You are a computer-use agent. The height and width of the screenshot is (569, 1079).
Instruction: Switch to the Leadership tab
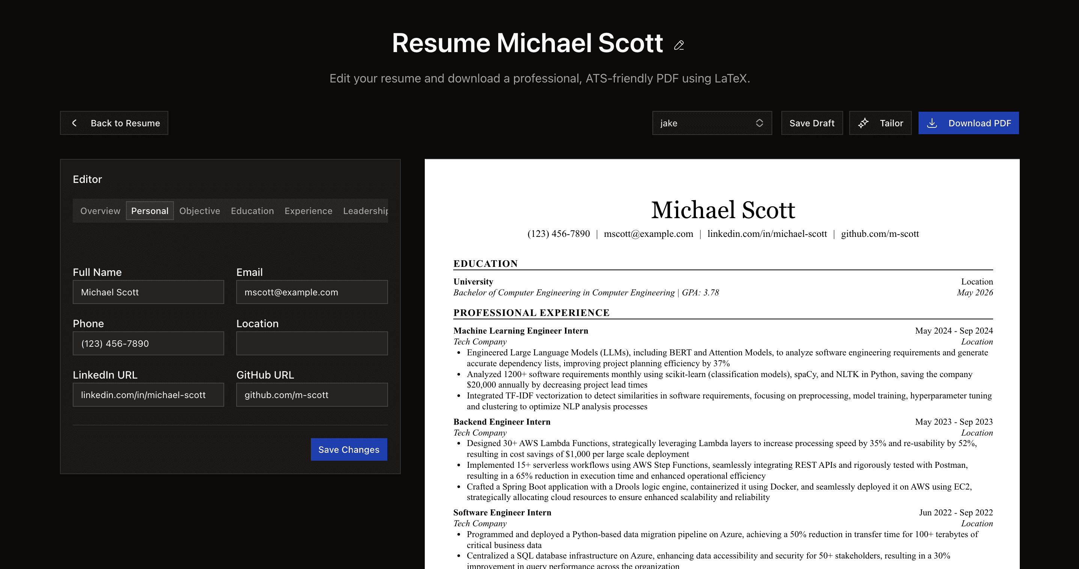(x=365, y=211)
